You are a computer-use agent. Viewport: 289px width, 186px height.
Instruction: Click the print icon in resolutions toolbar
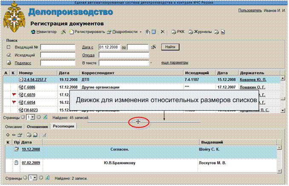click(29, 135)
